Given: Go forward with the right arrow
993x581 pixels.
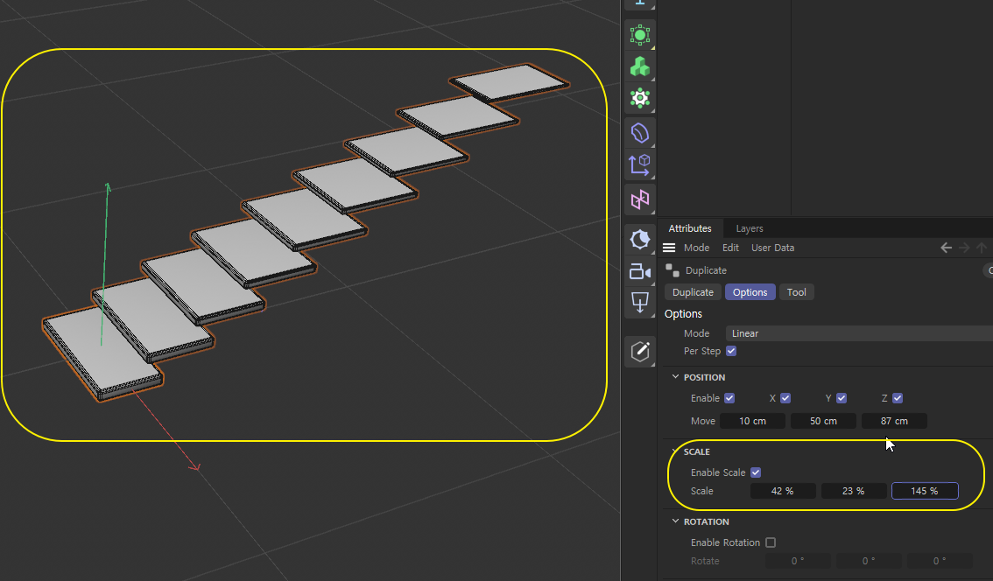Looking at the screenshot, I should coord(964,248).
